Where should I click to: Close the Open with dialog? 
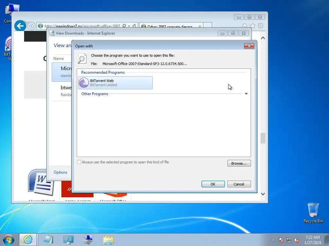pyautogui.click(x=249, y=46)
